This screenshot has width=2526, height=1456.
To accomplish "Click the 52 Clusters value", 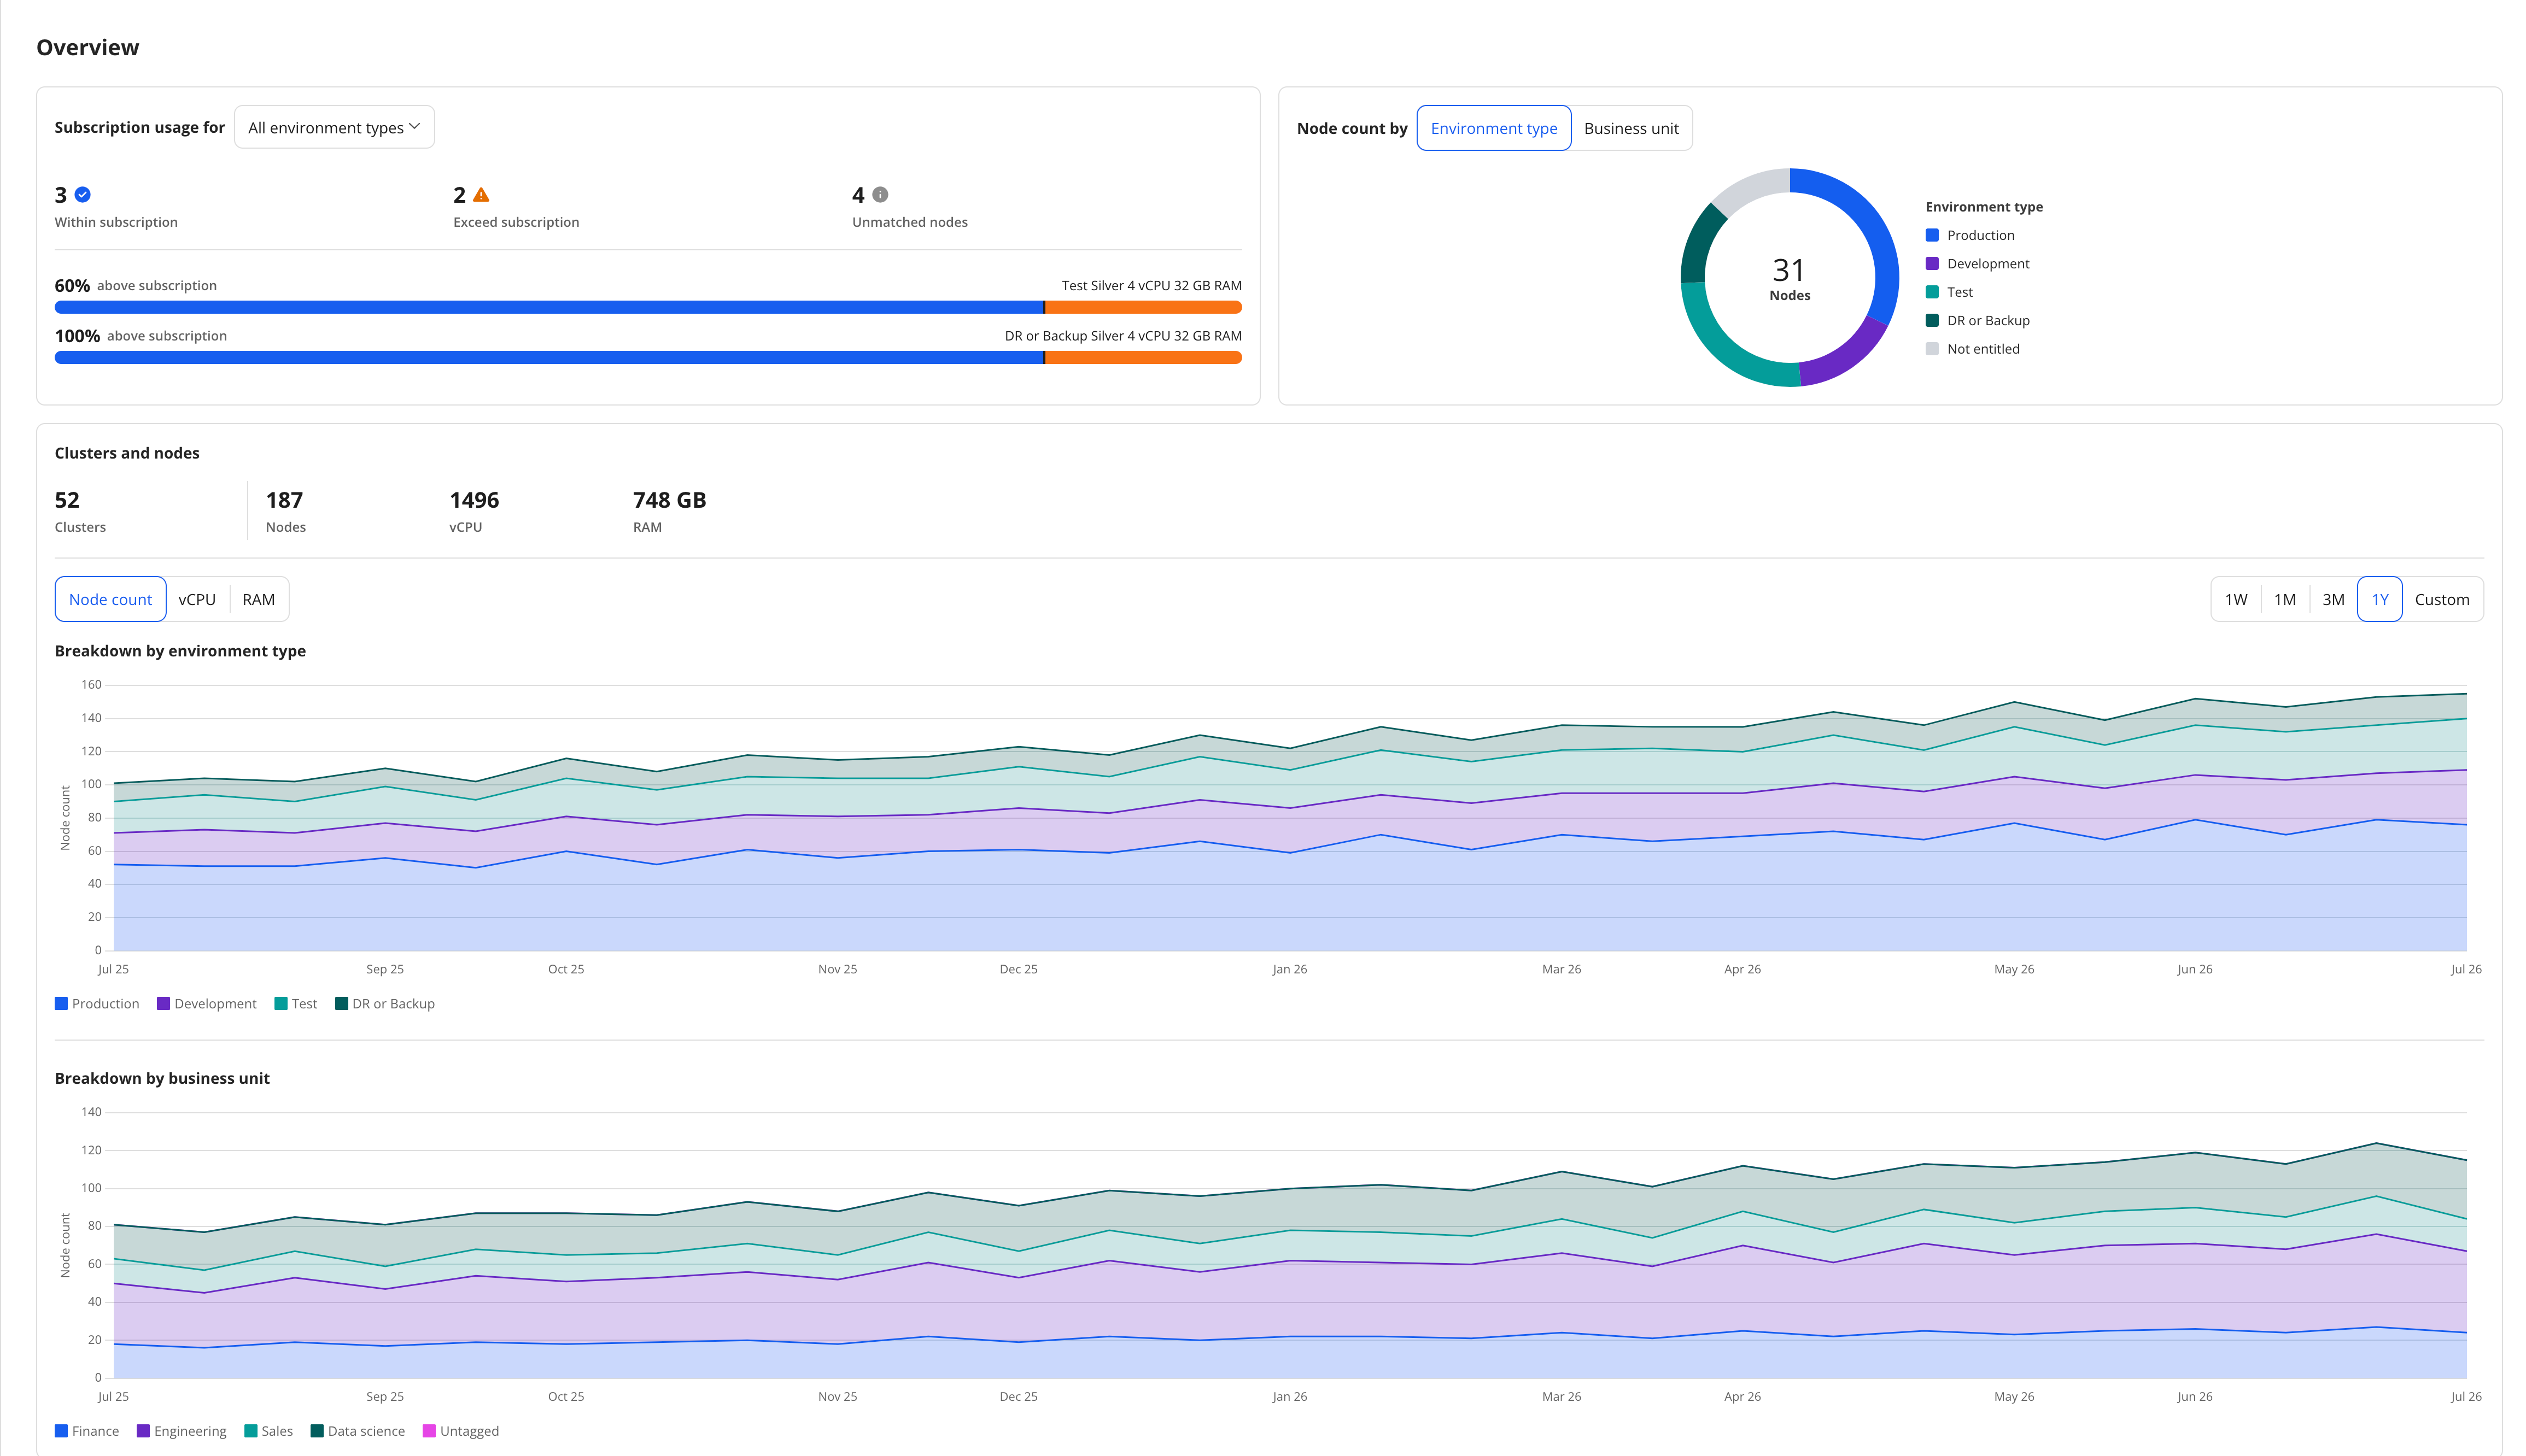I will [67, 500].
